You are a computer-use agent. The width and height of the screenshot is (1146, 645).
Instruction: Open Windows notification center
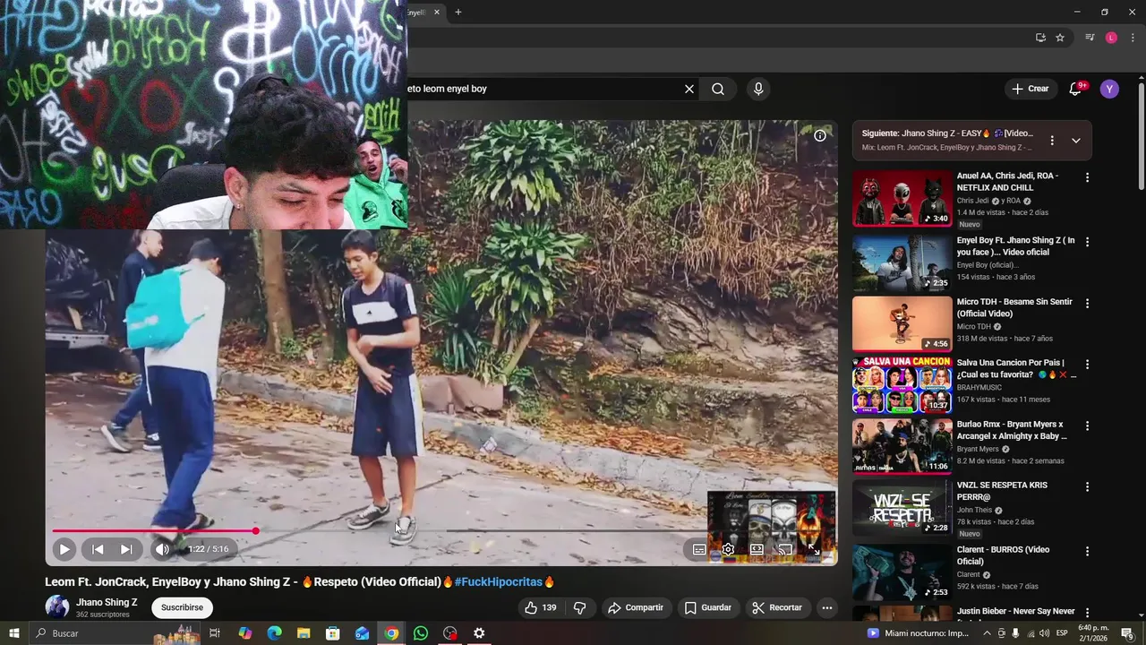click(x=1127, y=633)
